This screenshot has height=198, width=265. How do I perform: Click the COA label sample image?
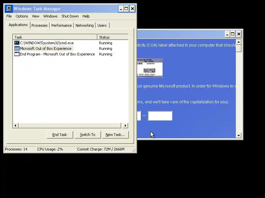(150, 68)
